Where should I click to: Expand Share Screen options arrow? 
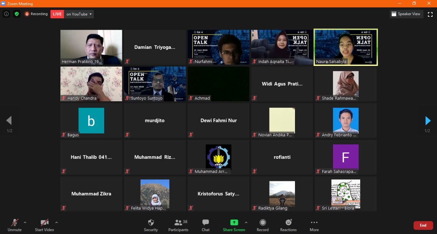click(246, 222)
